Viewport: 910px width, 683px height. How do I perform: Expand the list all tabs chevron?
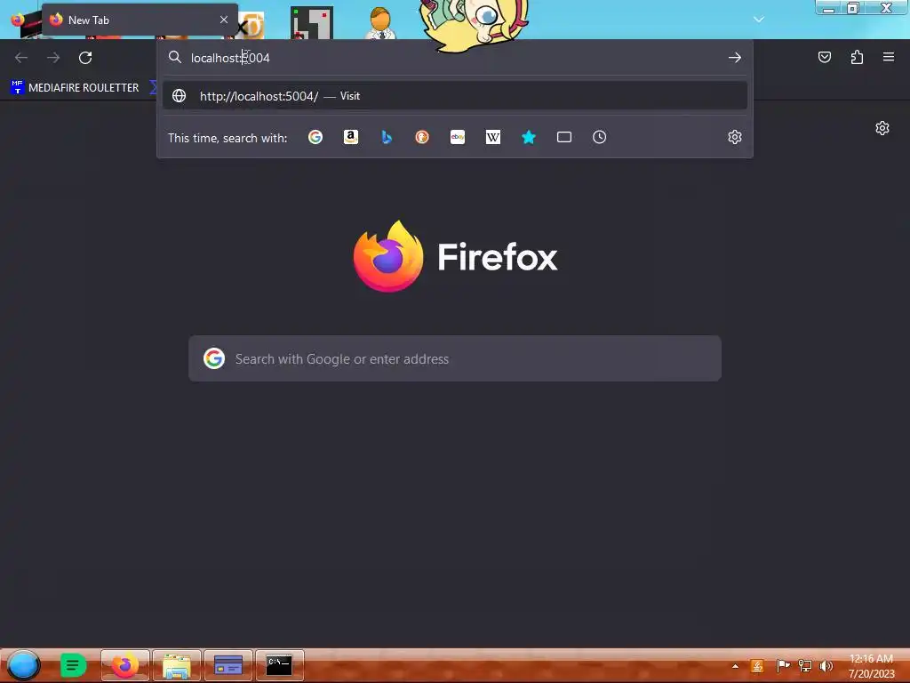[x=759, y=20]
